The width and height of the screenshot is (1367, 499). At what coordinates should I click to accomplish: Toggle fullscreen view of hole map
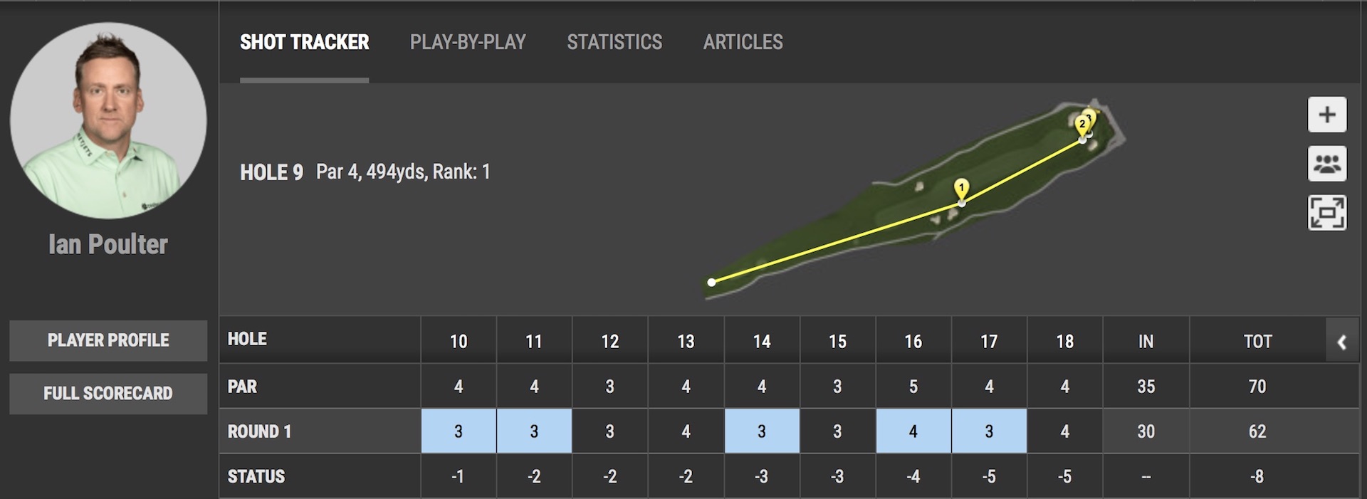point(1326,212)
